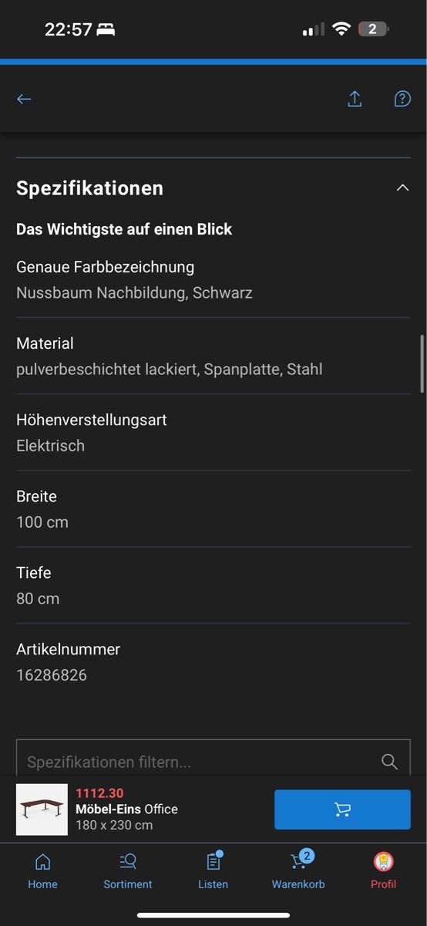The height and width of the screenshot is (926, 427).
Task: Switch to the Sortiment tab
Action: (128, 871)
